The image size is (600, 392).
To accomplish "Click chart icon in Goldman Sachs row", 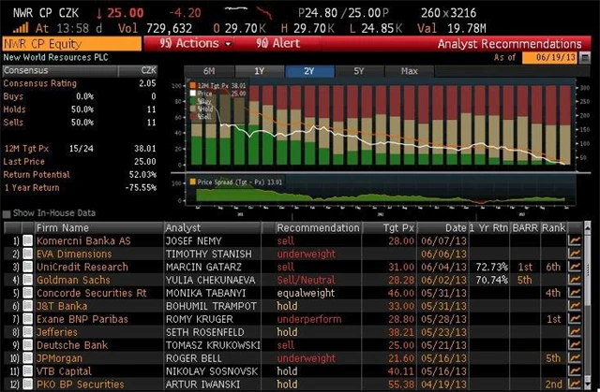I will pos(575,280).
